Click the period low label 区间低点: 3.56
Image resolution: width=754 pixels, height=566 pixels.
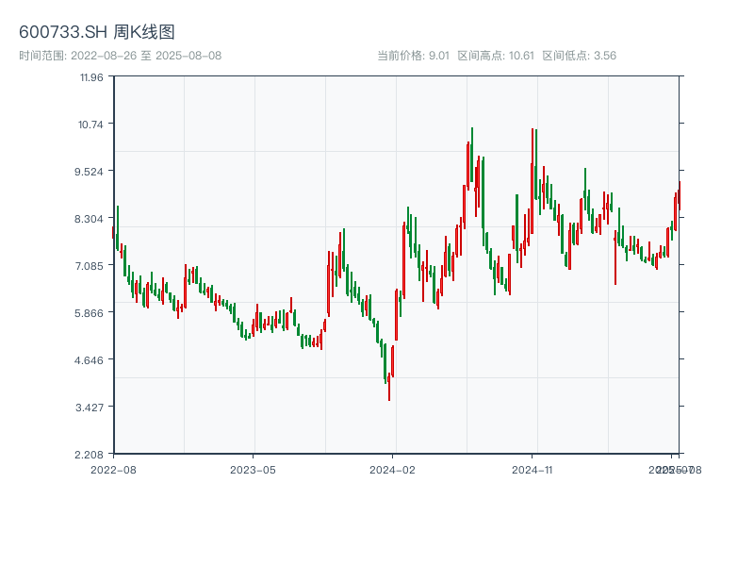click(x=580, y=56)
